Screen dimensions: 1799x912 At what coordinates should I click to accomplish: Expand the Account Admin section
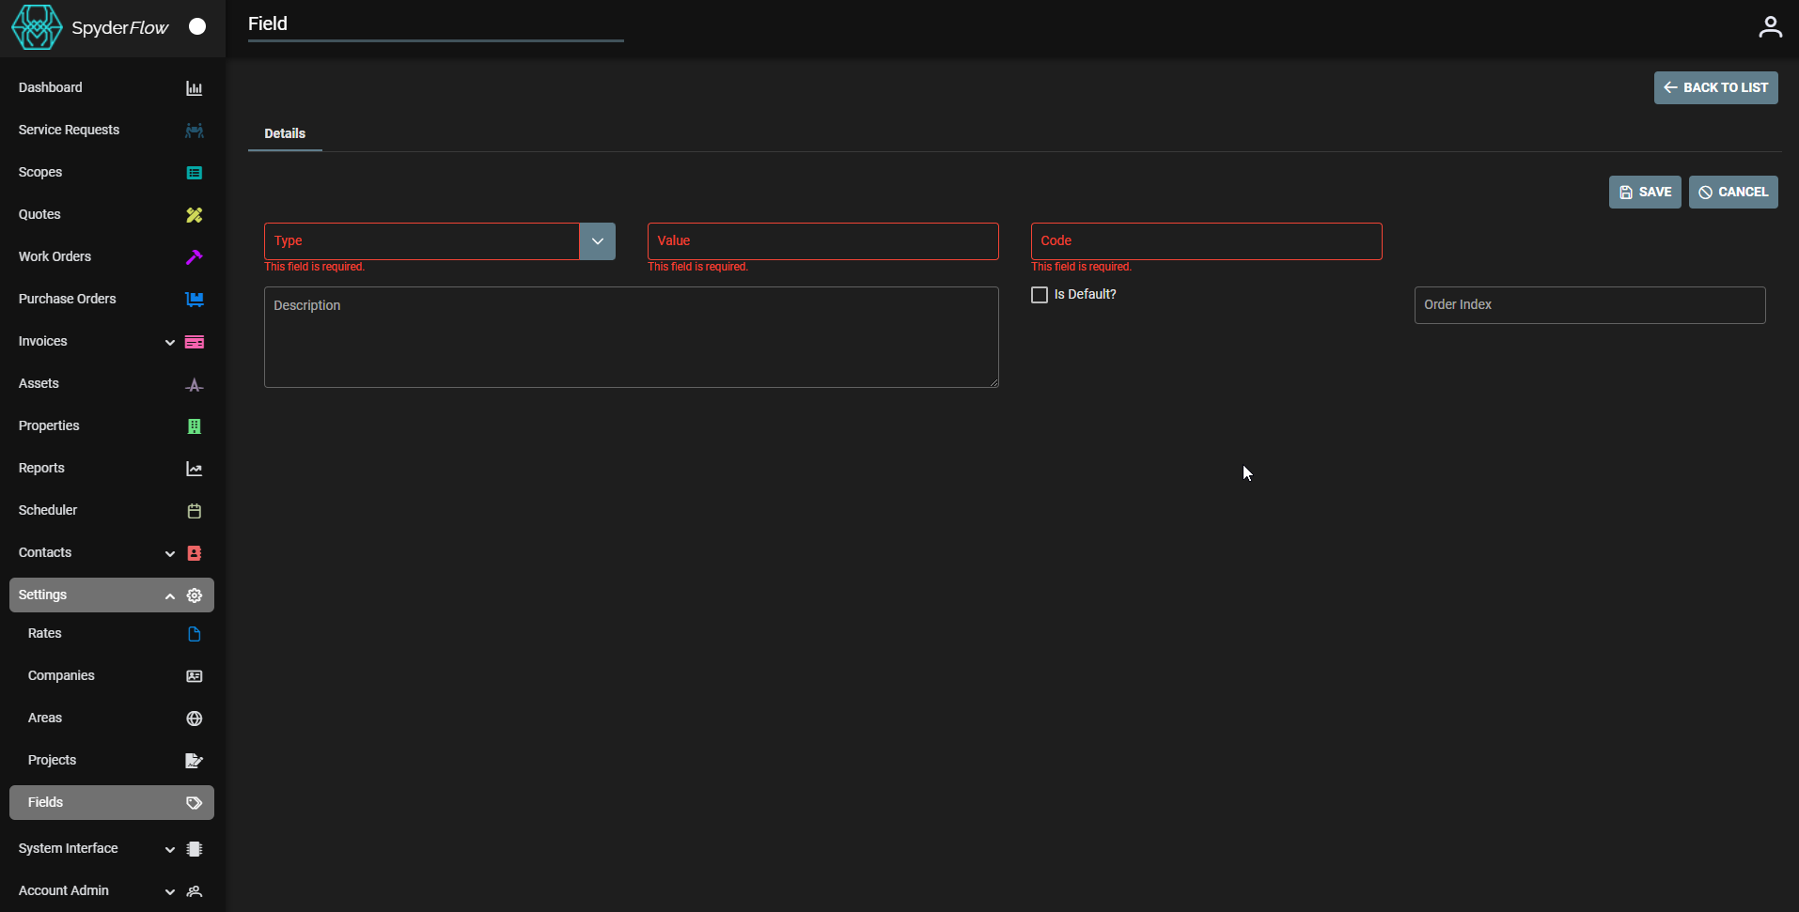[169, 891]
